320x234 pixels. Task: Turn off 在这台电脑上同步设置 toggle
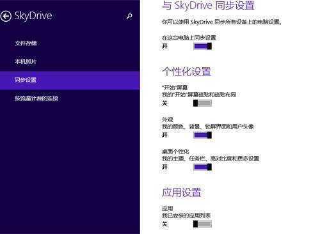coord(202,46)
